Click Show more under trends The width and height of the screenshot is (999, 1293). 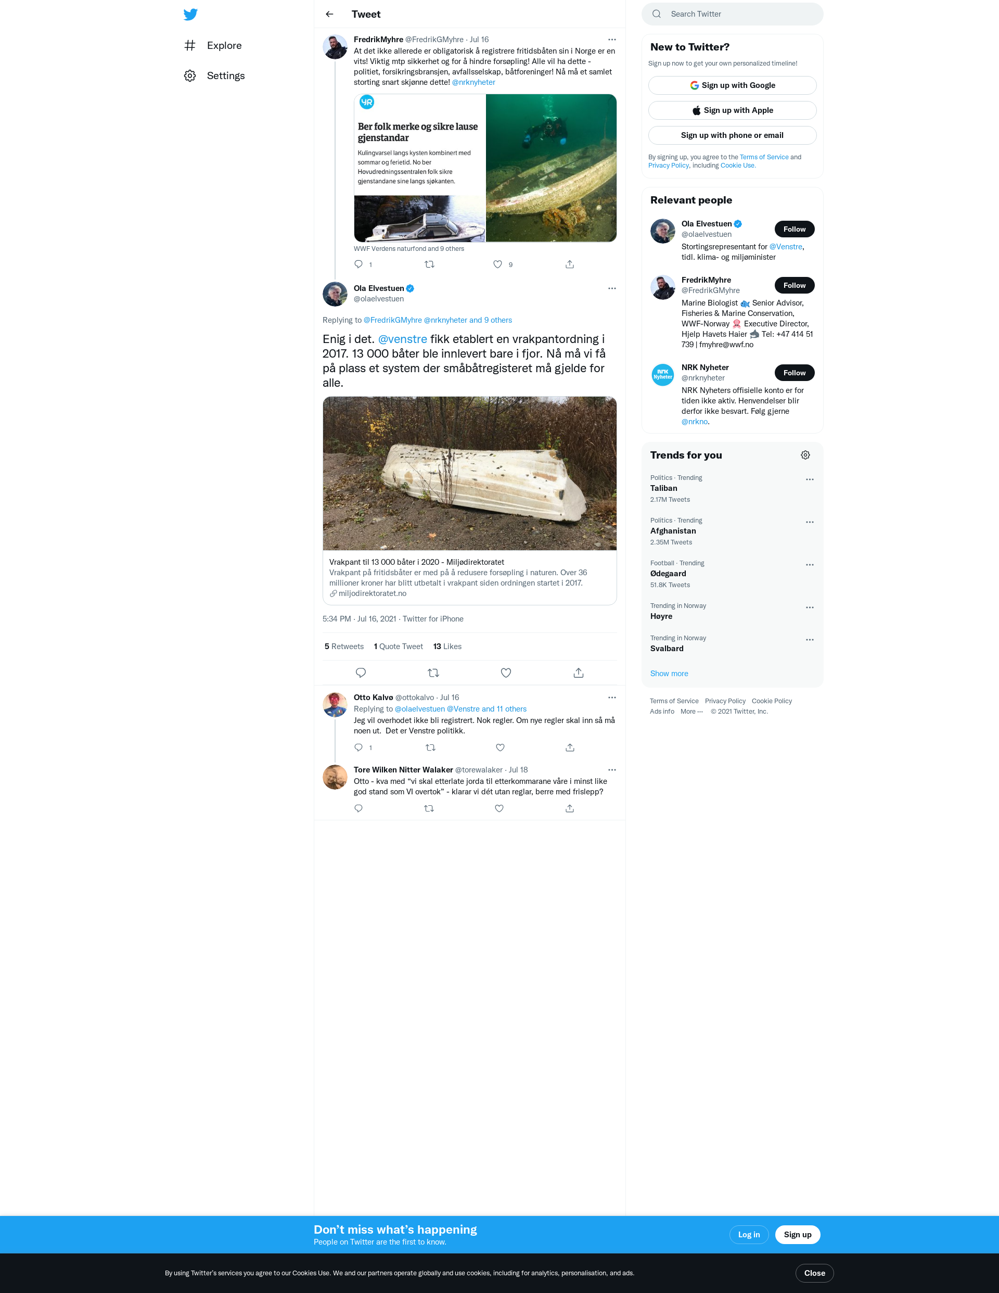click(x=669, y=674)
